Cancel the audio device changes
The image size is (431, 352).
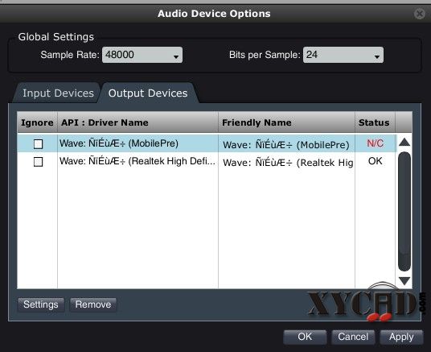tap(353, 337)
